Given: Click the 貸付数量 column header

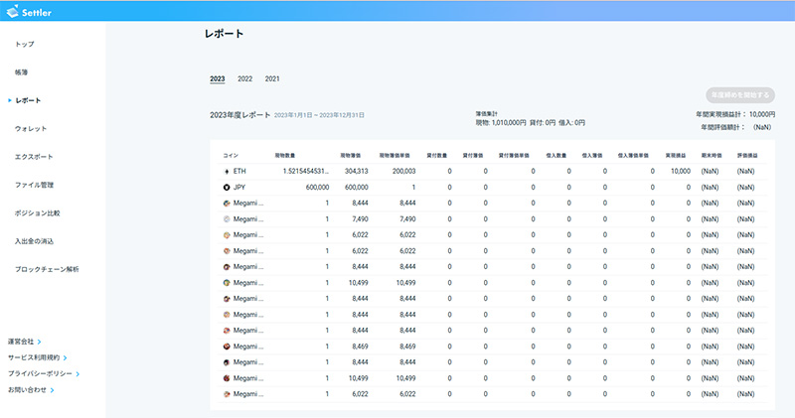Looking at the screenshot, I should coord(436,156).
